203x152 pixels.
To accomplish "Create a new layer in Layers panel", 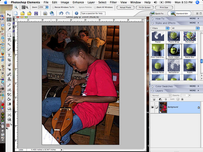I will [x=154, y=99].
